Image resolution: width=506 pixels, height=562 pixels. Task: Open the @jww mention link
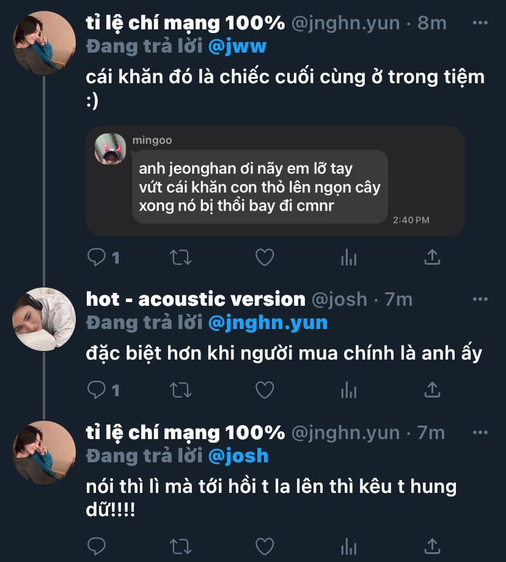pyautogui.click(x=237, y=46)
